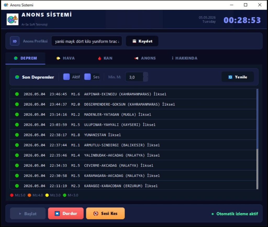Click green dot of AKPINAR-EKINOZU row
Image resolution: width=268 pixels, height=227 pixels.
pyautogui.click(x=17, y=94)
